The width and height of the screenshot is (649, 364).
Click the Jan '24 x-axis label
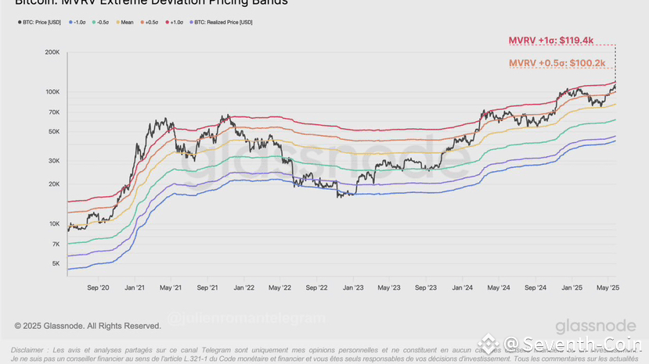463,287
